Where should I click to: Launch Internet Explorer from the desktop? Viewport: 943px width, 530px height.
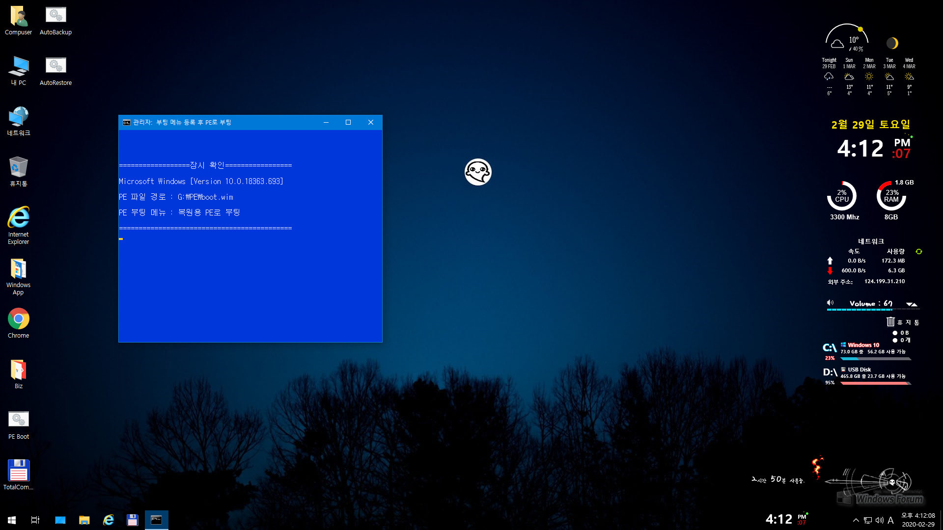point(19,225)
